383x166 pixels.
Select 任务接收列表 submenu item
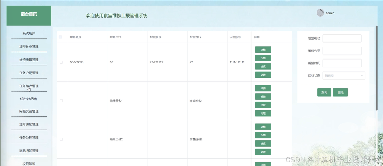point(28,99)
